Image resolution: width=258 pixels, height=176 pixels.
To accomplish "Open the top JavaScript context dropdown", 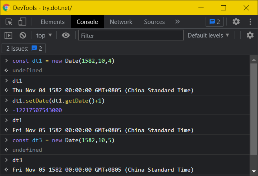I will [x=44, y=36].
